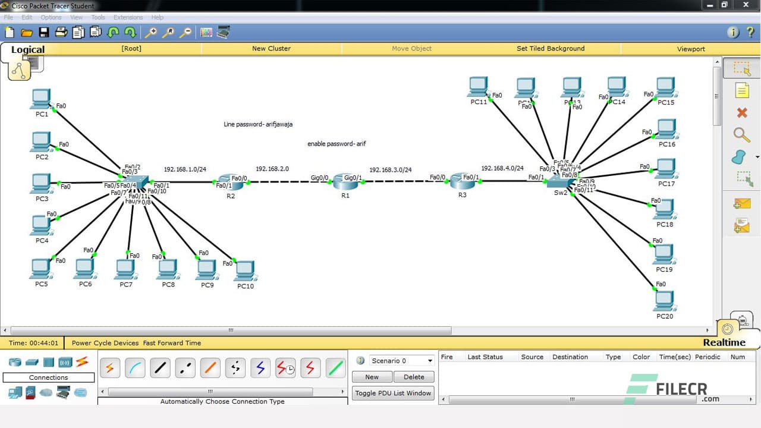This screenshot has width=761, height=428.
Task: Open the Routers device category
Action: [14, 362]
